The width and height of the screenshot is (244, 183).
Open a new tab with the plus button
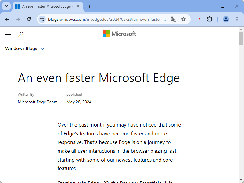click(89, 6)
